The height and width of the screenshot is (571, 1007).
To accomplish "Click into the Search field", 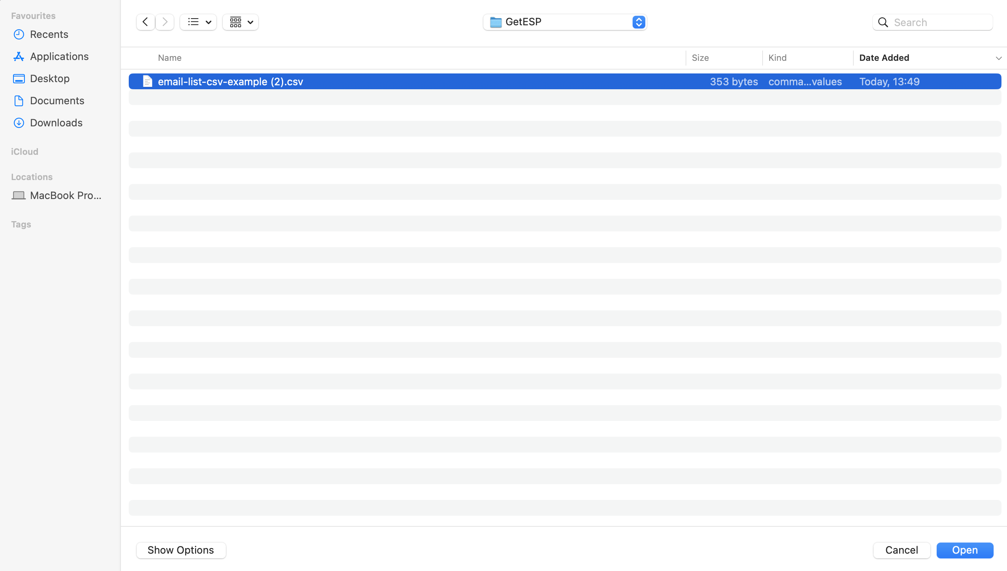I will click(940, 23).
